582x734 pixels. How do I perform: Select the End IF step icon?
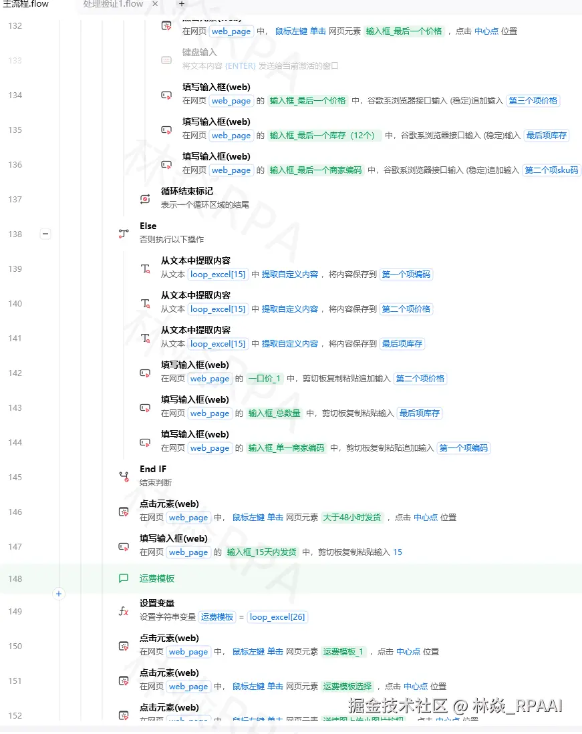[124, 477]
